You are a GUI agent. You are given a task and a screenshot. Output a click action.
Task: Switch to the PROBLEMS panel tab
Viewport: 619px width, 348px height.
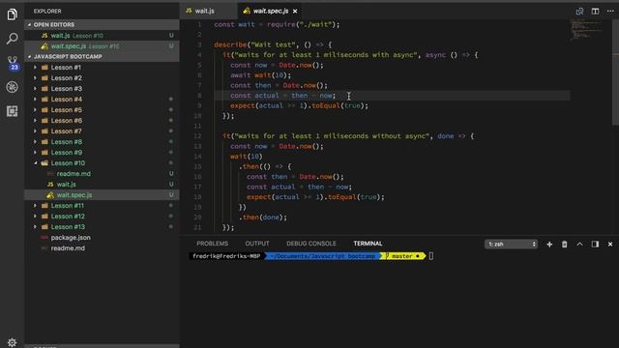coord(213,244)
